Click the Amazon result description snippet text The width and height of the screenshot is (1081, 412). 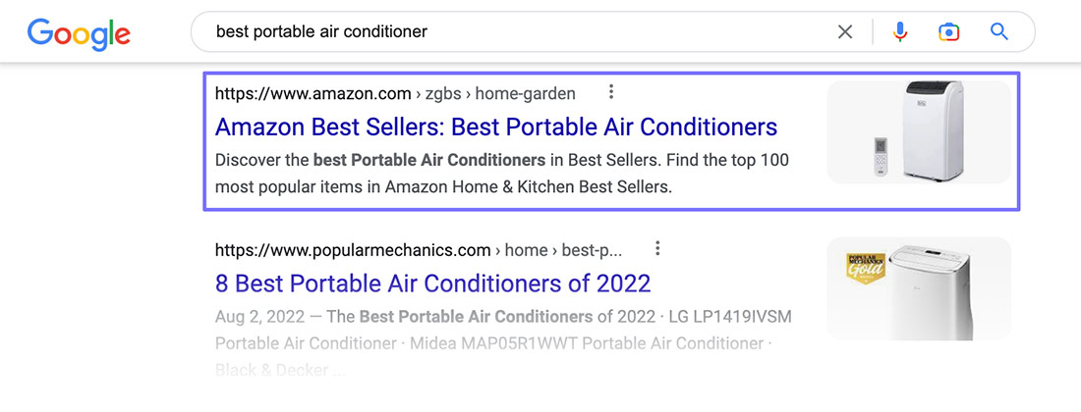click(x=502, y=174)
